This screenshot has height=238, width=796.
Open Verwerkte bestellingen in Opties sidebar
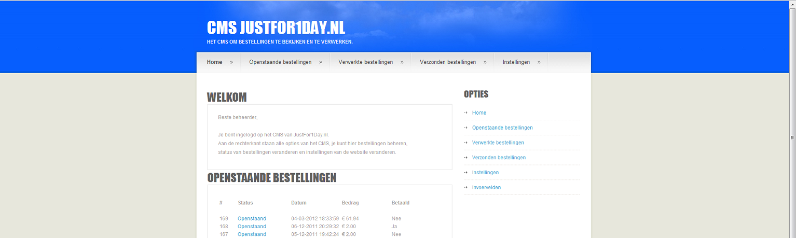498,143
